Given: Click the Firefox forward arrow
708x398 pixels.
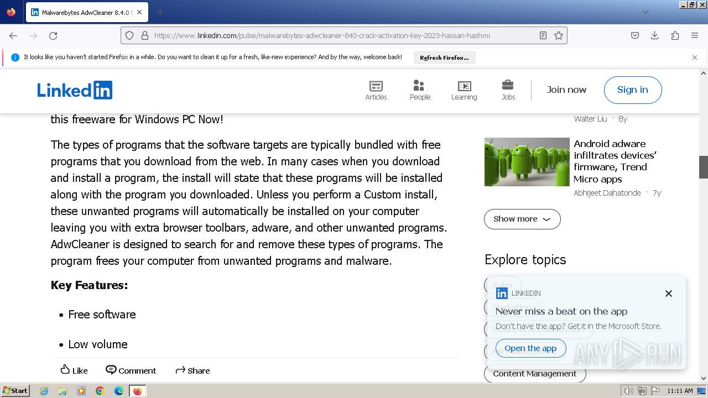Looking at the screenshot, I should coord(33,35).
